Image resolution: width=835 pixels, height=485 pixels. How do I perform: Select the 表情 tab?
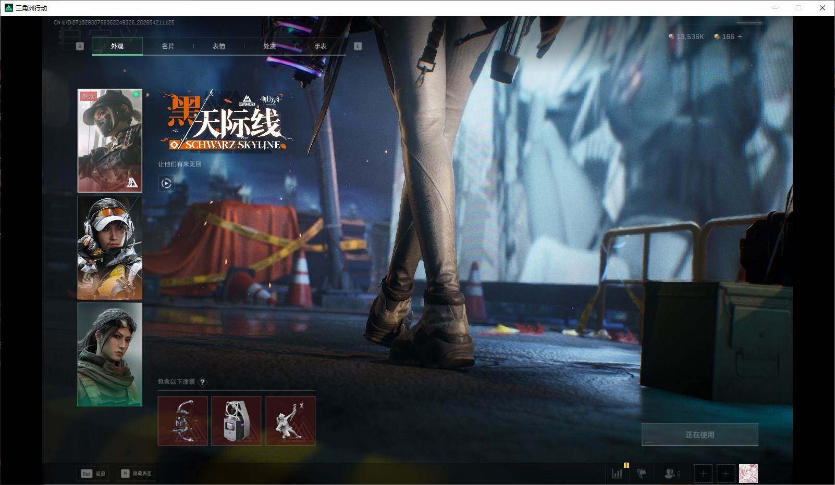pyautogui.click(x=219, y=46)
